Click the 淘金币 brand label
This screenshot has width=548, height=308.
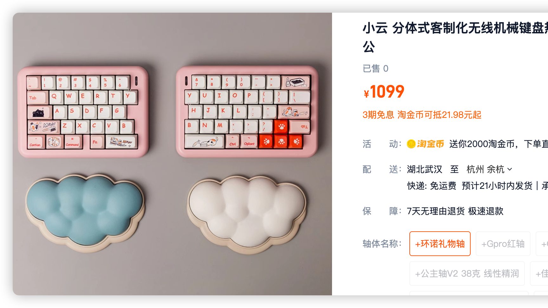click(430, 144)
